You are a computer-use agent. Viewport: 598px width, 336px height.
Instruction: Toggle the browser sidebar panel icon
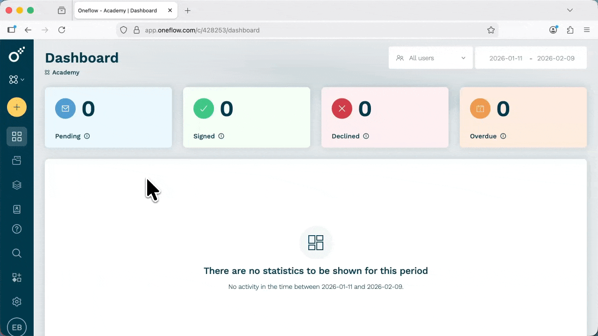[x=12, y=29]
